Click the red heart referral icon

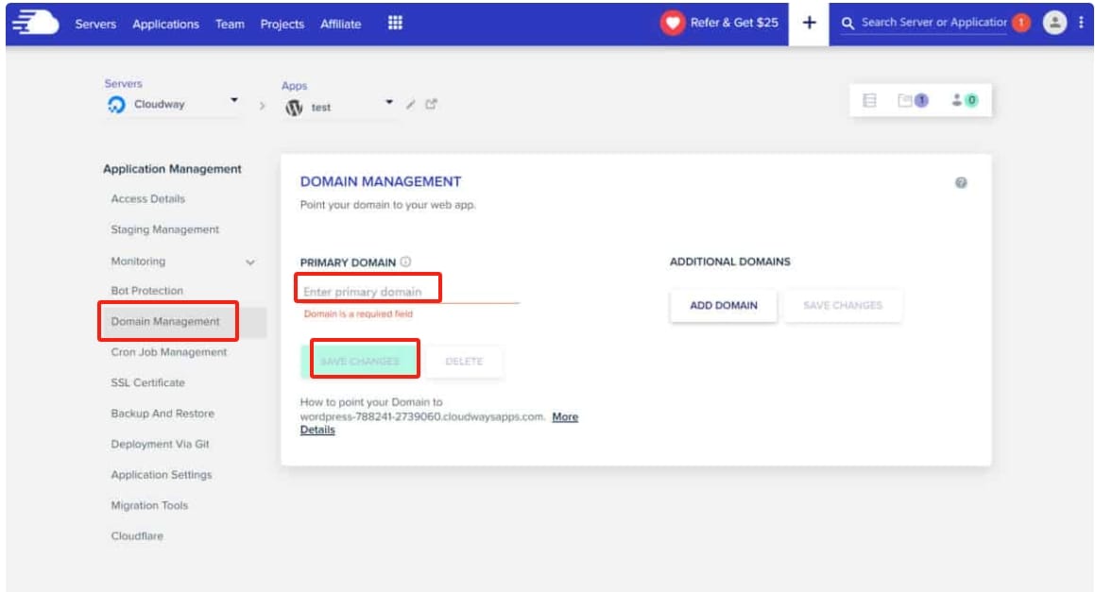pos(673,23)
